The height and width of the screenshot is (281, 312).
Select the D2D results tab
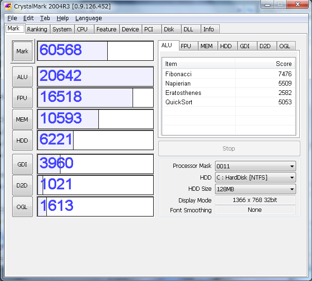coord(267,46)
